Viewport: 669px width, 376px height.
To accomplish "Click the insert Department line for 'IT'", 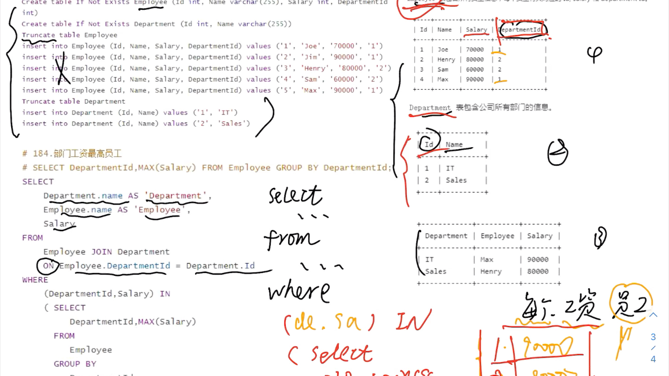I will [130, 113].
